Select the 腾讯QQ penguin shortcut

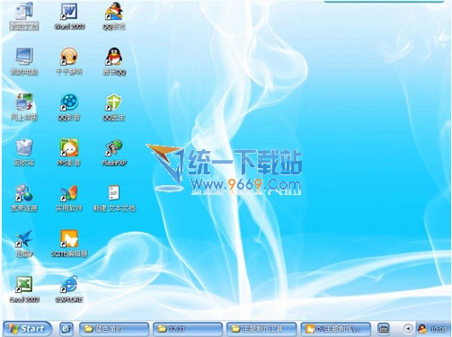tap(114, 61)
